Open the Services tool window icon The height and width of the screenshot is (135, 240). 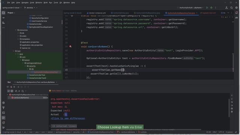click(x=3, y=103)
